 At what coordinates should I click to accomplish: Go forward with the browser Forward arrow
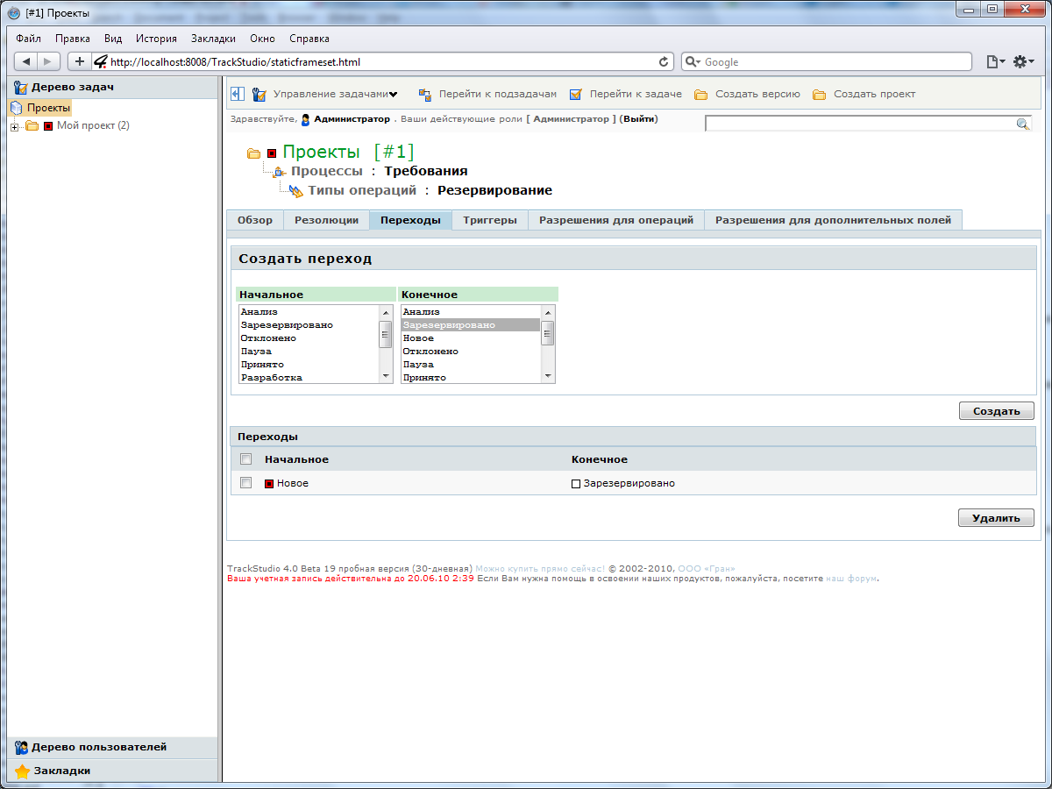(49, 61)
